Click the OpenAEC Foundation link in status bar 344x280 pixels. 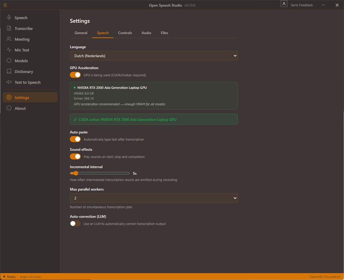325,277
